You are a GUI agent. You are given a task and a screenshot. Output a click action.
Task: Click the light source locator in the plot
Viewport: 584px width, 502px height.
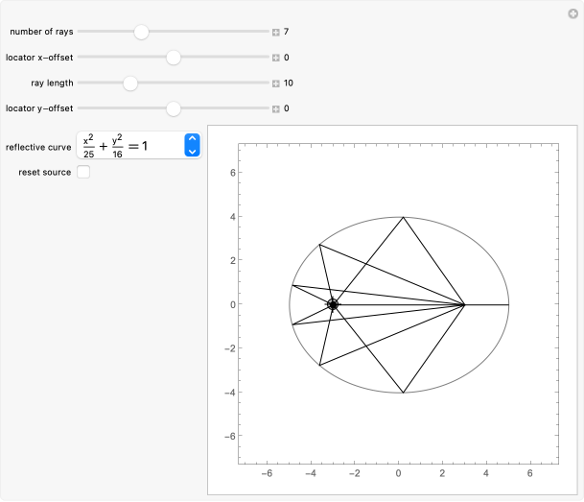tap(333, 304)
